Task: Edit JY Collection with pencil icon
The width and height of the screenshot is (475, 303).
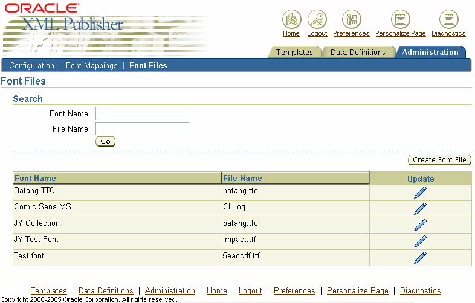Action: coord(420,225)
